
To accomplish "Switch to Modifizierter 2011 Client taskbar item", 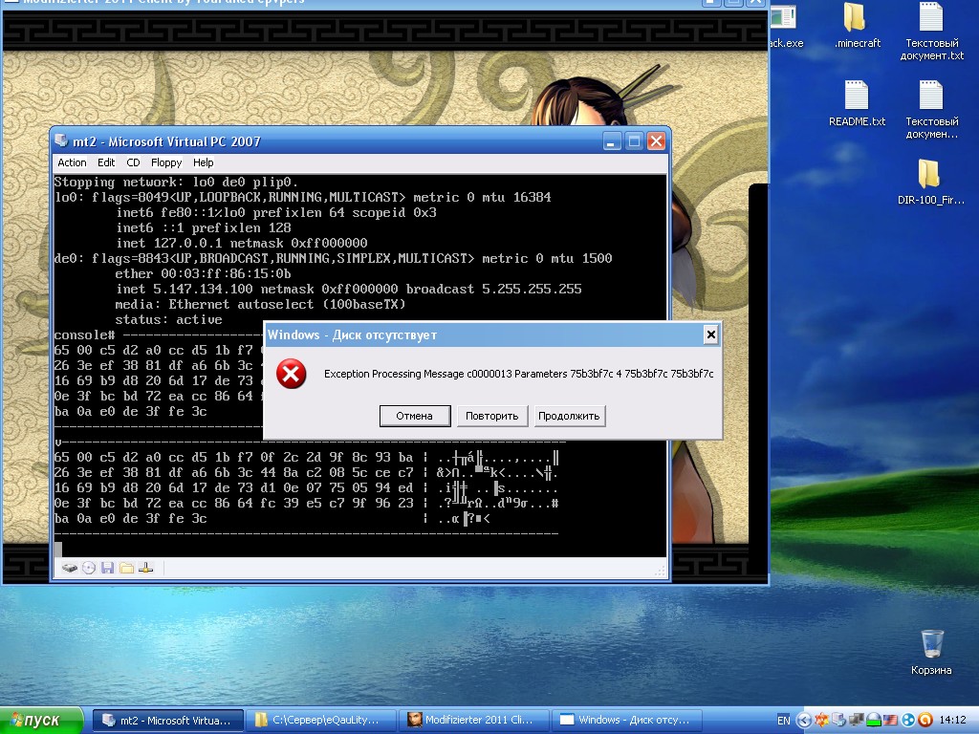I will [475, 720].
